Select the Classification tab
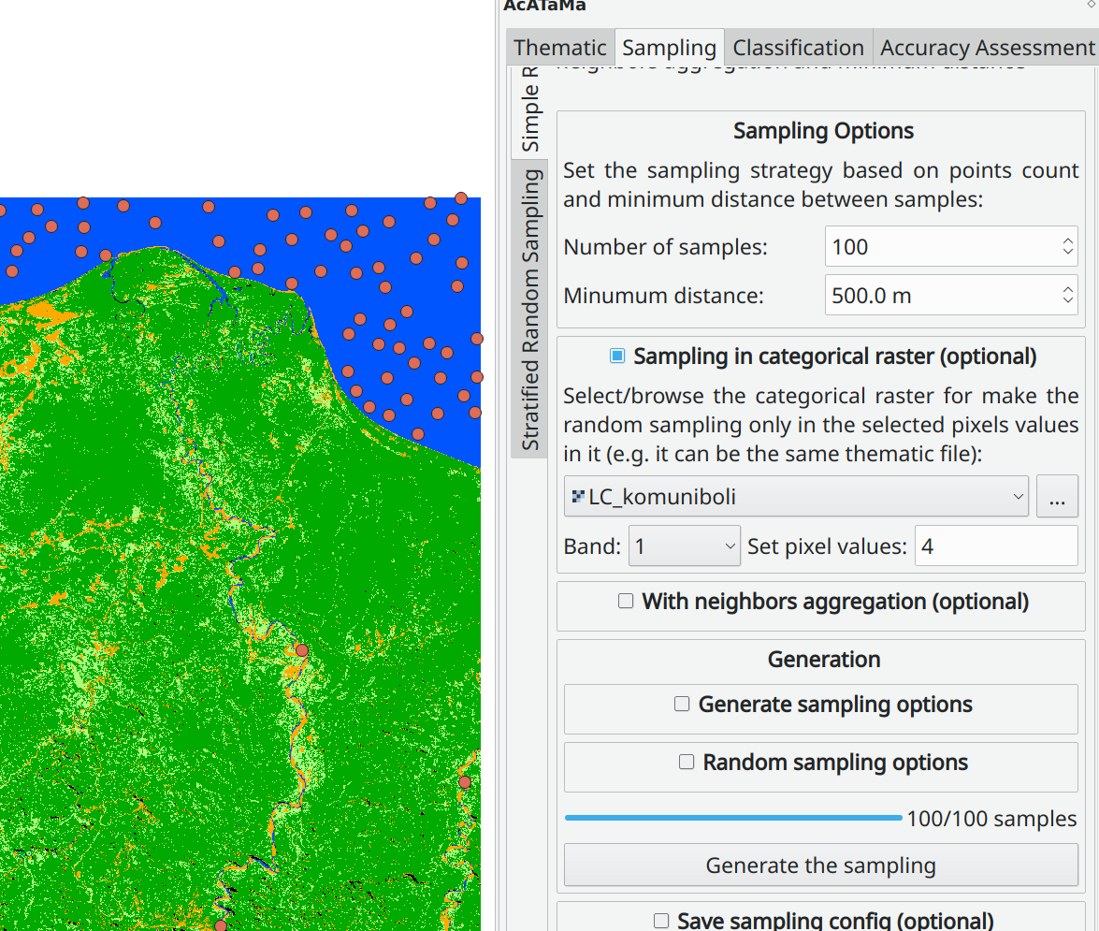The height and width of the screenshot is (931, 1099). coord(798,47)
